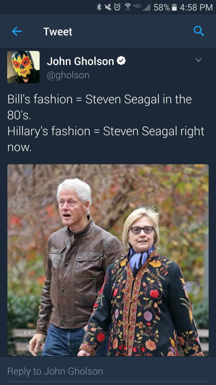Tap the Wi-Fi status icon
The height and width of the screenshot is (385, 216).
point(128,7)
